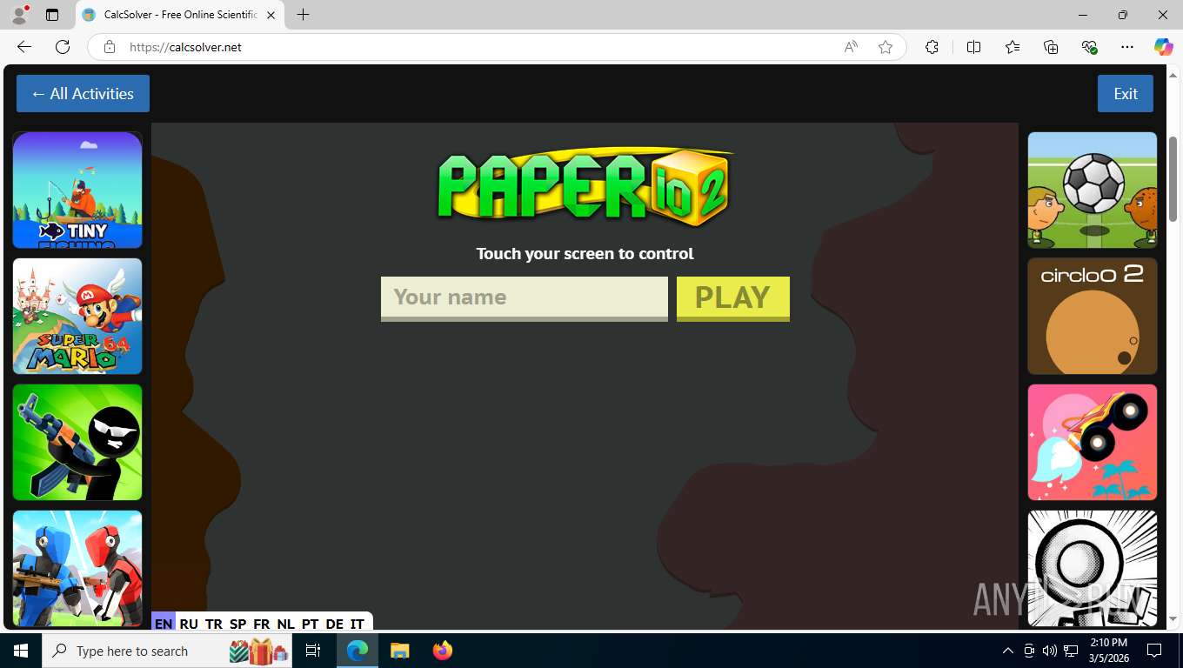The image size is (1183, 668).
Task: Switch game language to SP
Action: click(237, 624)
